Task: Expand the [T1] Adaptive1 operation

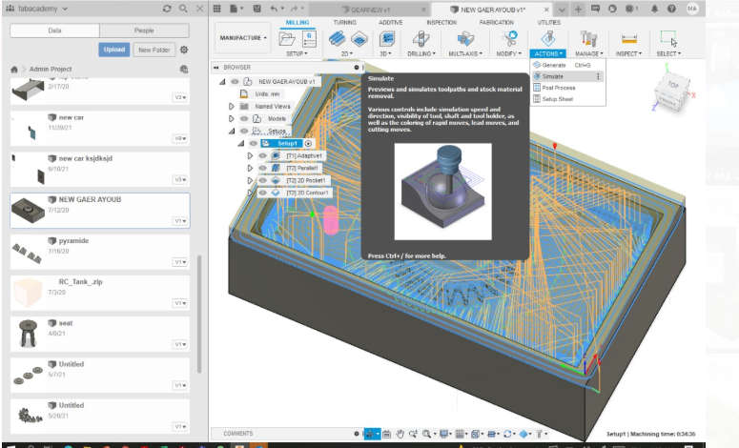Action: tap(250, 155)
